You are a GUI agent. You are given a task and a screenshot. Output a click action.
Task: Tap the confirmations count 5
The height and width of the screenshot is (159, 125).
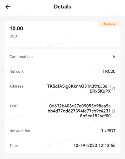[114, 57]
